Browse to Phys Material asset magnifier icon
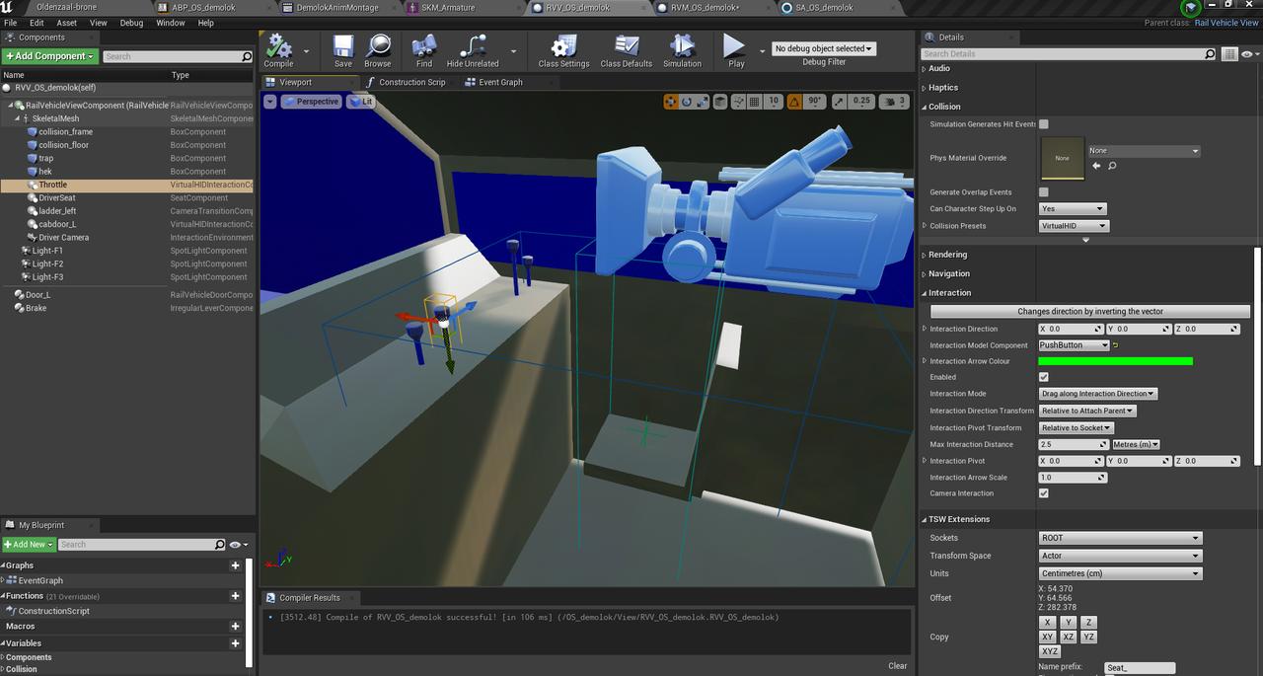 pyautogui.click(x=1112, y=166)
